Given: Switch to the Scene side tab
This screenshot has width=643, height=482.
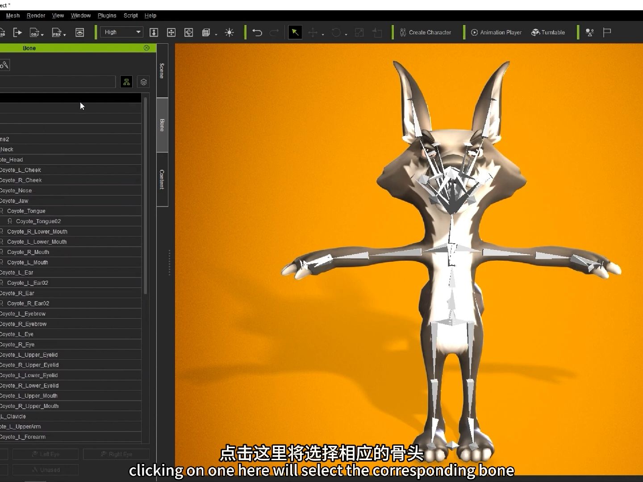Looking at the screenshot, I should click(x=162, y=71).
